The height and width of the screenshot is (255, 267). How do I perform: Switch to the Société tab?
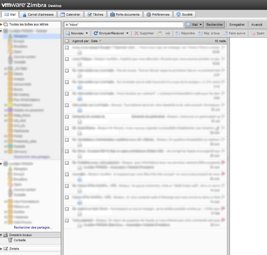(184, 15)
